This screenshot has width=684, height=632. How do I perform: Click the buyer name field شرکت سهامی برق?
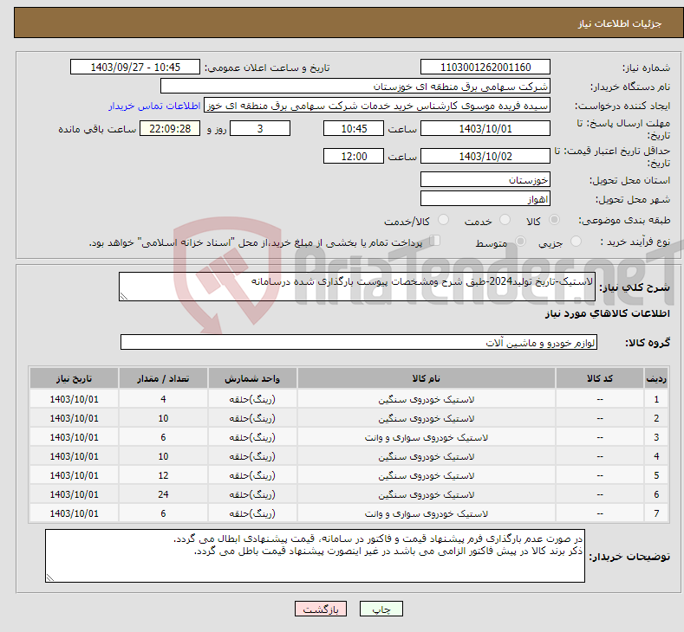pyautogui.click(x=355, y=87)
